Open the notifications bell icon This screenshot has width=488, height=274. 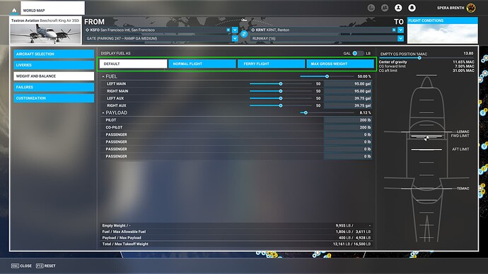[x=412, y=8]
